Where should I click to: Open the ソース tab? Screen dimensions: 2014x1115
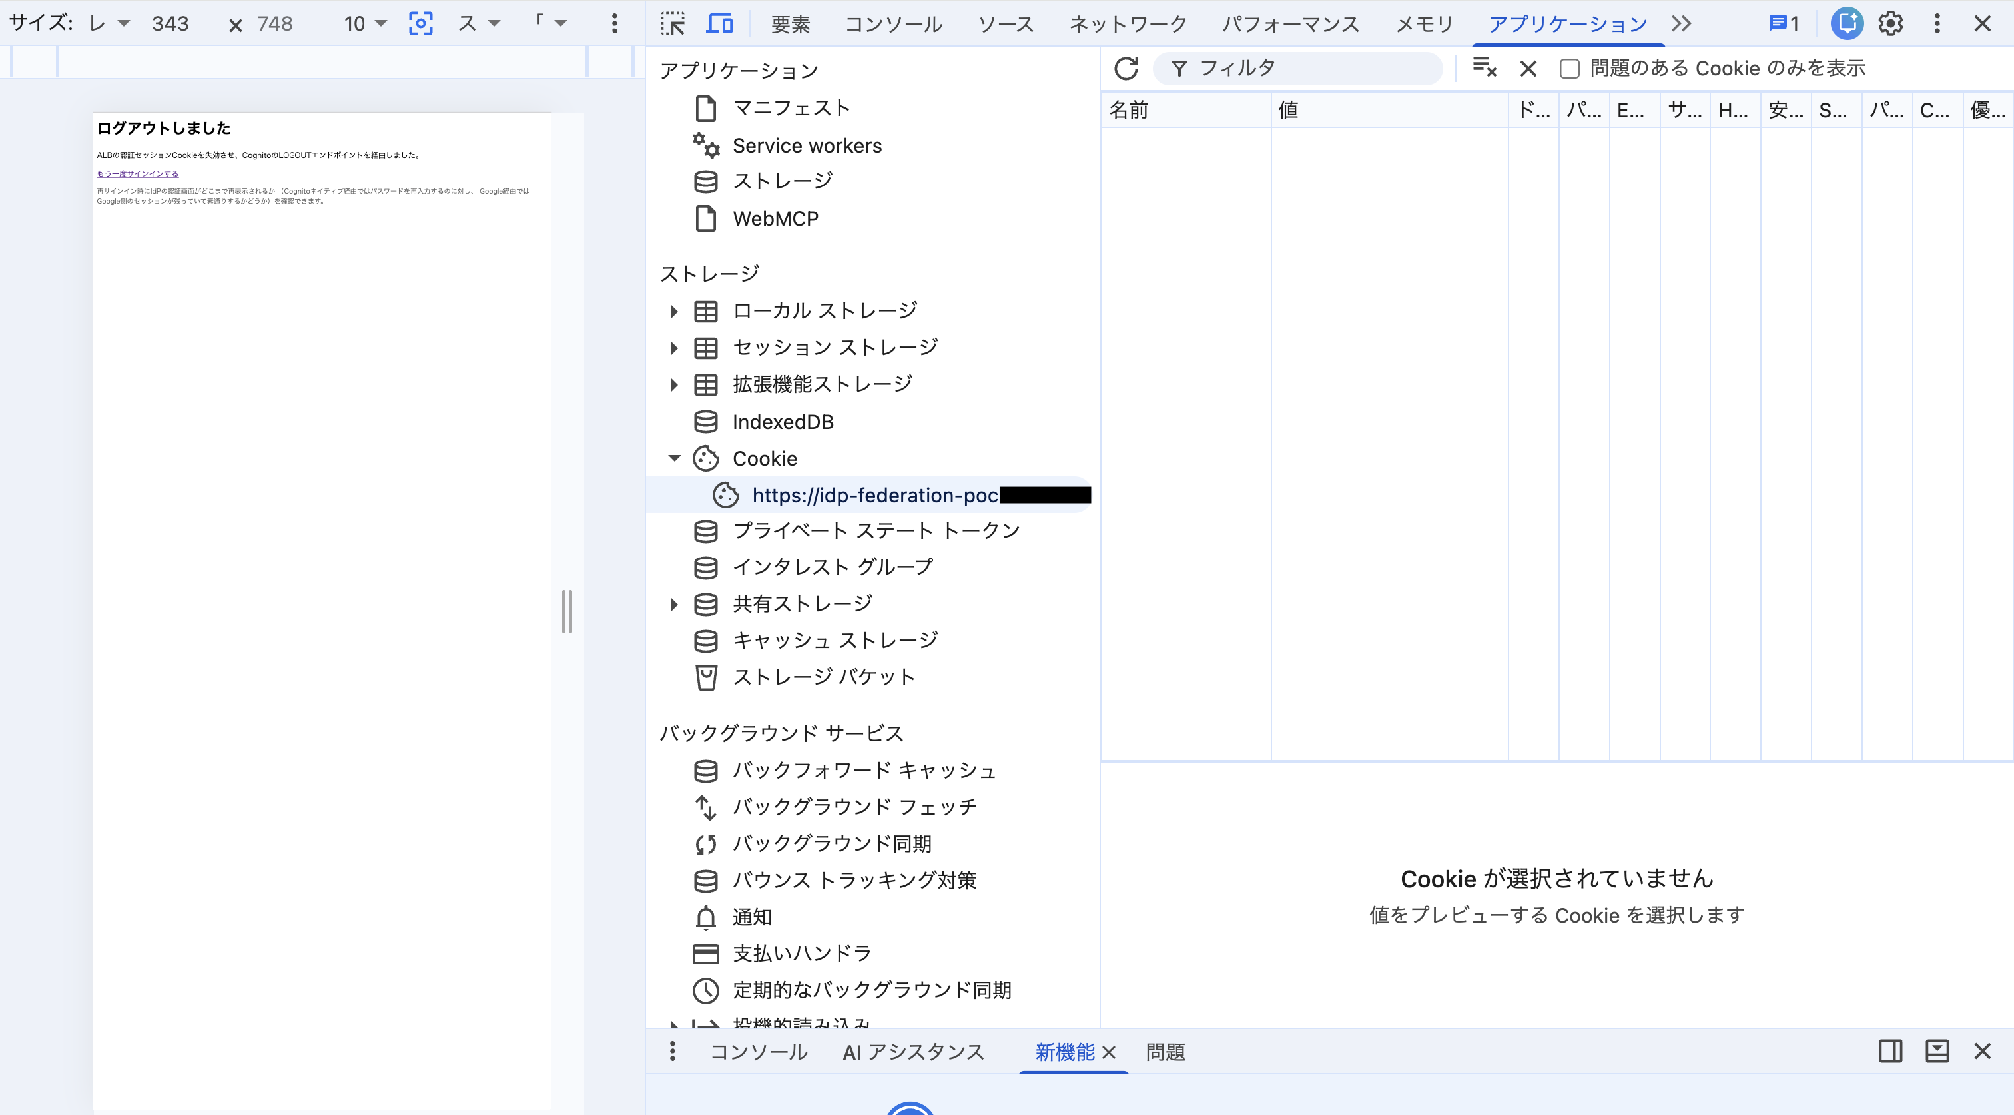point(1006,23)
